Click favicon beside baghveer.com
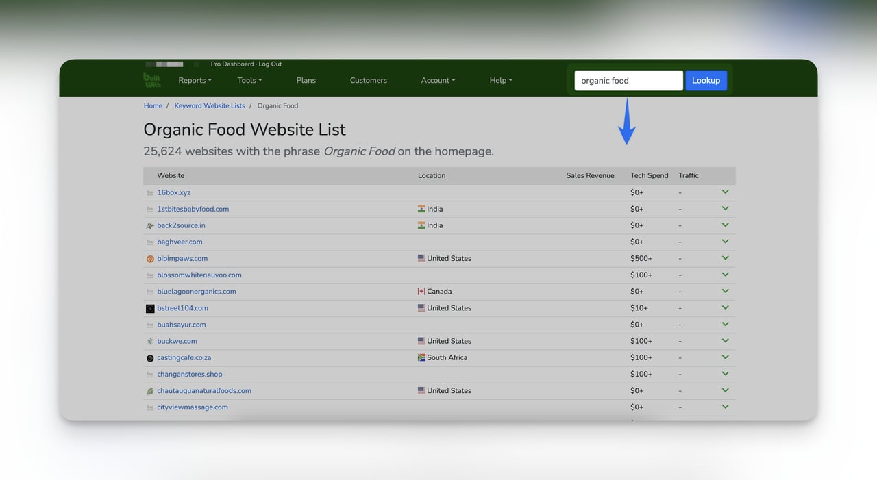 (x=150, y=242)
